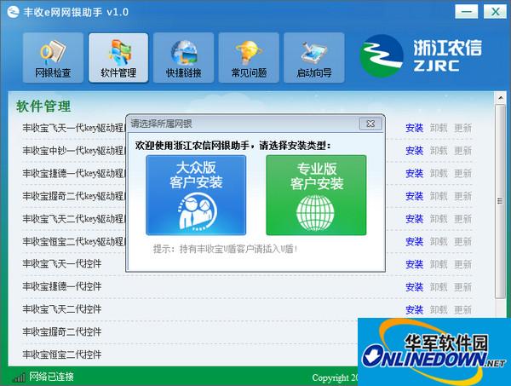Close the 丰收e网网银助手 window
The height and width of the screenshot is (386, 511).
[495, 12]
